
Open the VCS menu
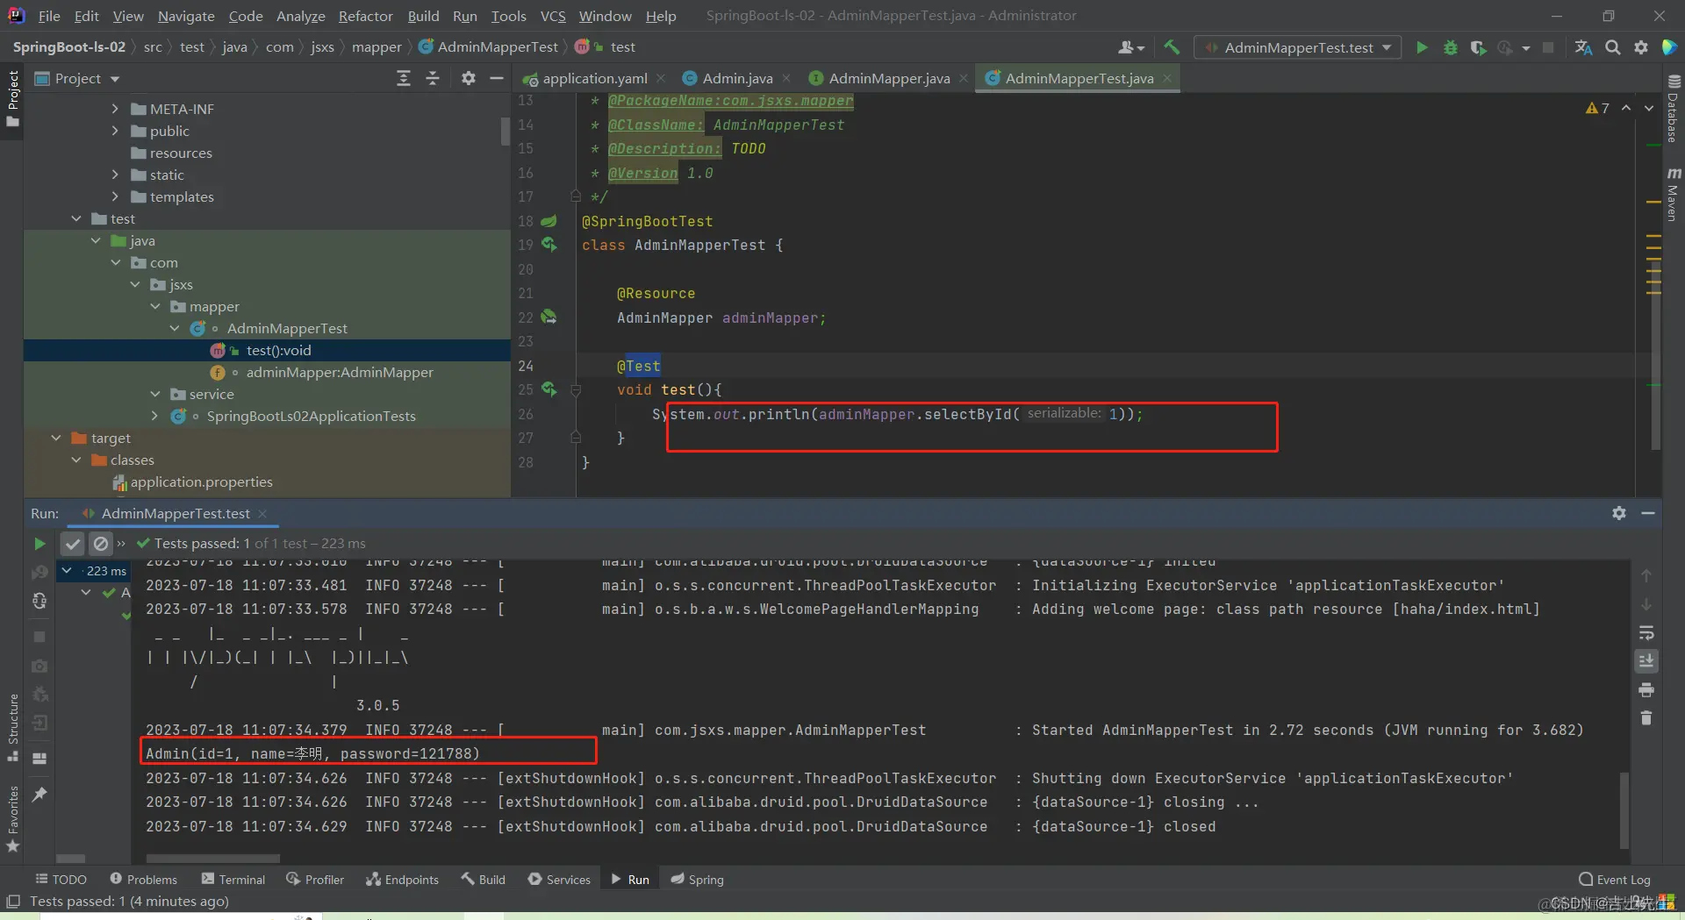(553, 16)
